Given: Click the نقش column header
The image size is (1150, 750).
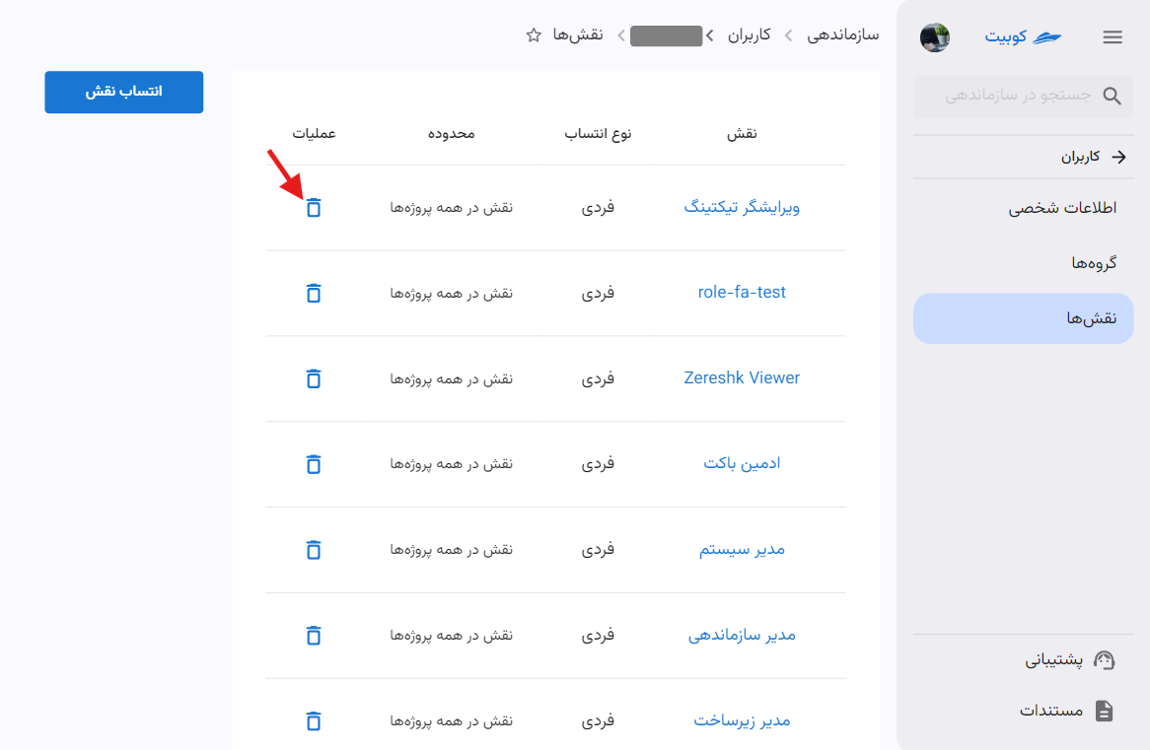Looking at the screenshot, I should tap(742, 133).
